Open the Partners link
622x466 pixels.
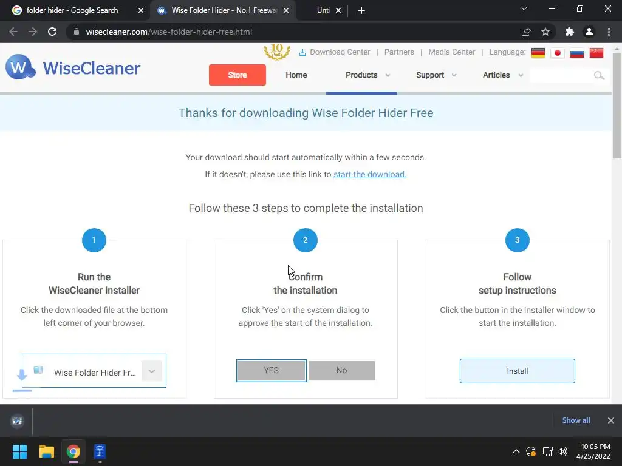399,52
